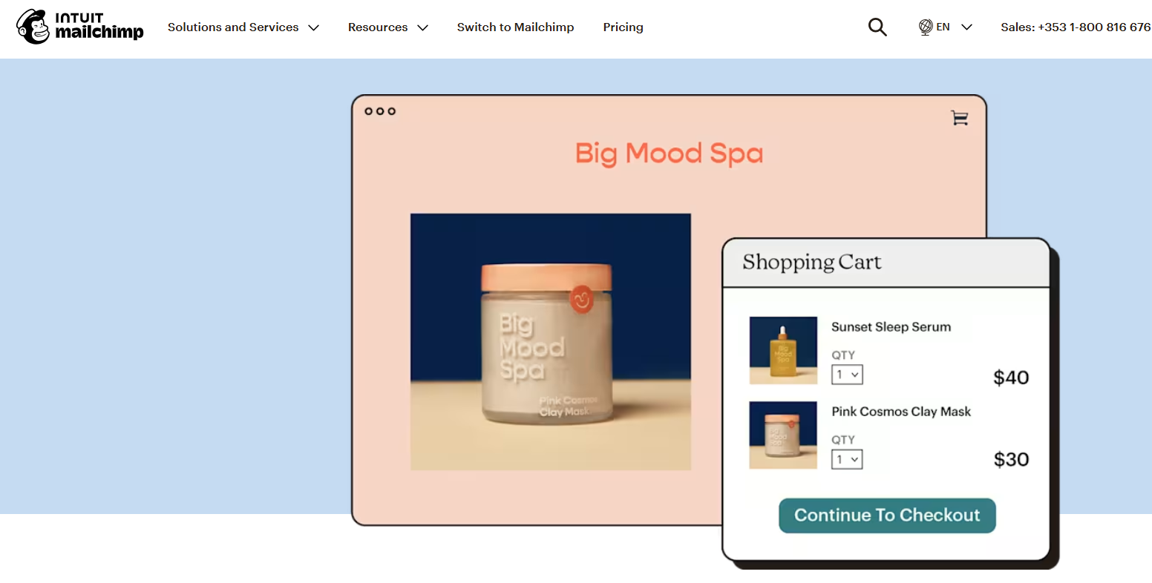Screen dimensions: 1152x583
Task: Click the three dots window icon
Action: click(x=380, y=111)
